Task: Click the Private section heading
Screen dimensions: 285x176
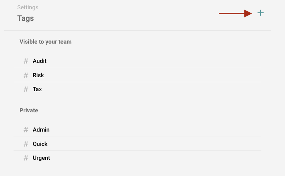Action: [29, 110]
